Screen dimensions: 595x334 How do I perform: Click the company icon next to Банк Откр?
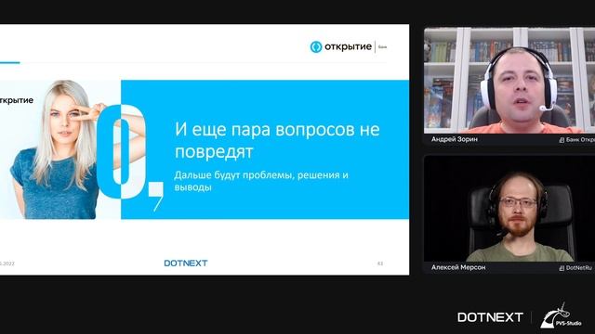tap(562, 140)
